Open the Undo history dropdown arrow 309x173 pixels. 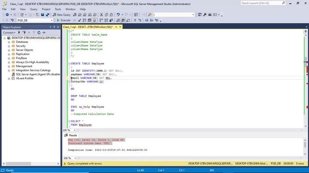(x=122, y=15)
